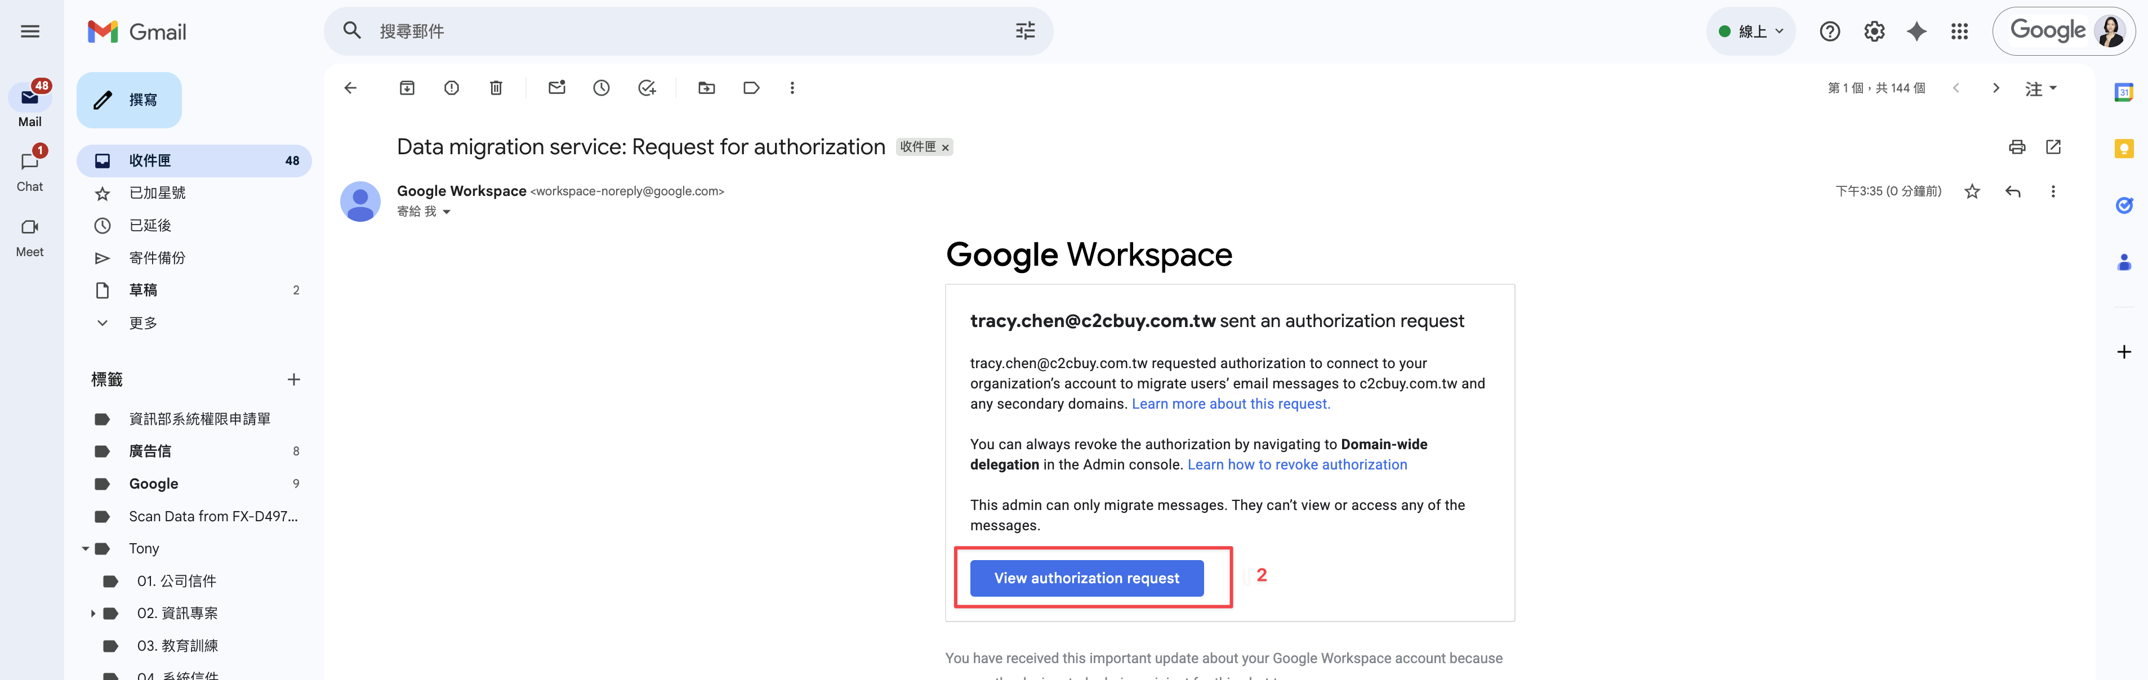Show search options filter icon
Image resolution: width=2148 pixels, height=680 pixels.
click(1025, 31)
